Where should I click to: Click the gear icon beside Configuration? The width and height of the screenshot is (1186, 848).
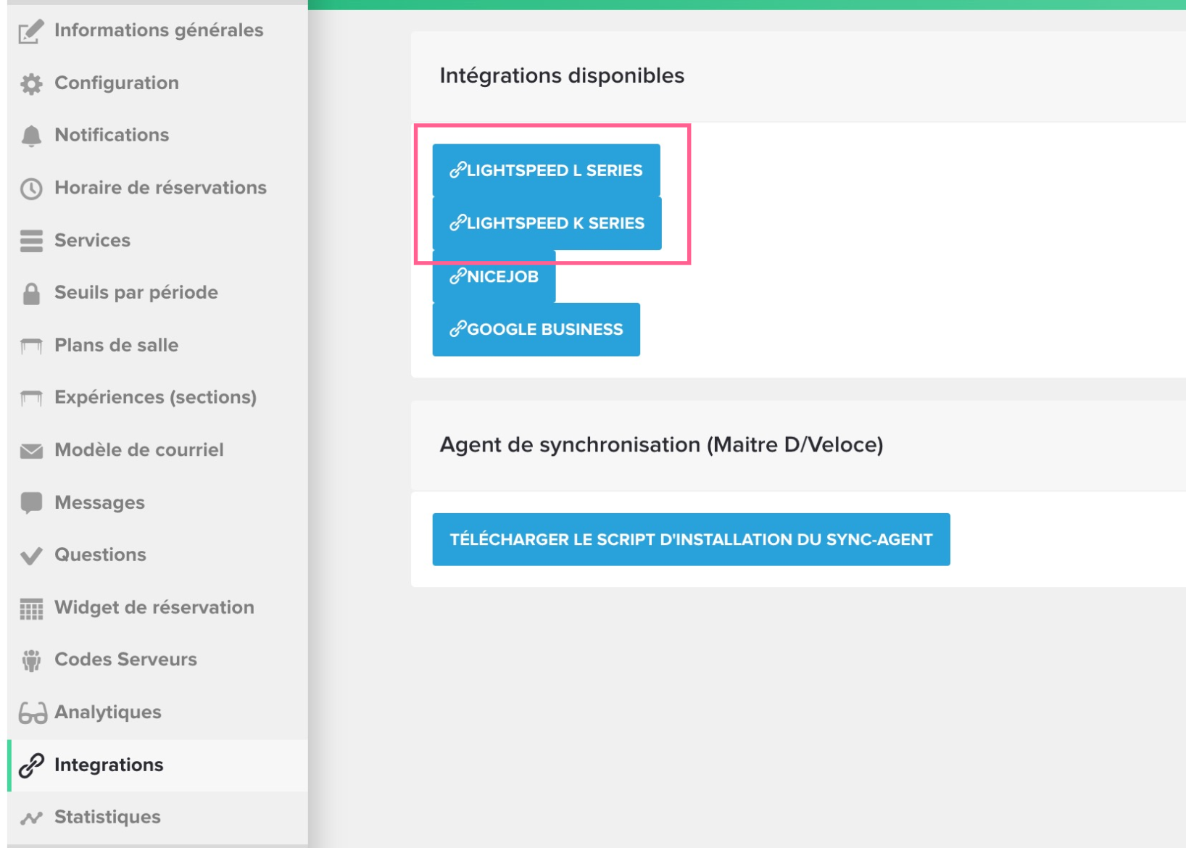coord(31,84)
